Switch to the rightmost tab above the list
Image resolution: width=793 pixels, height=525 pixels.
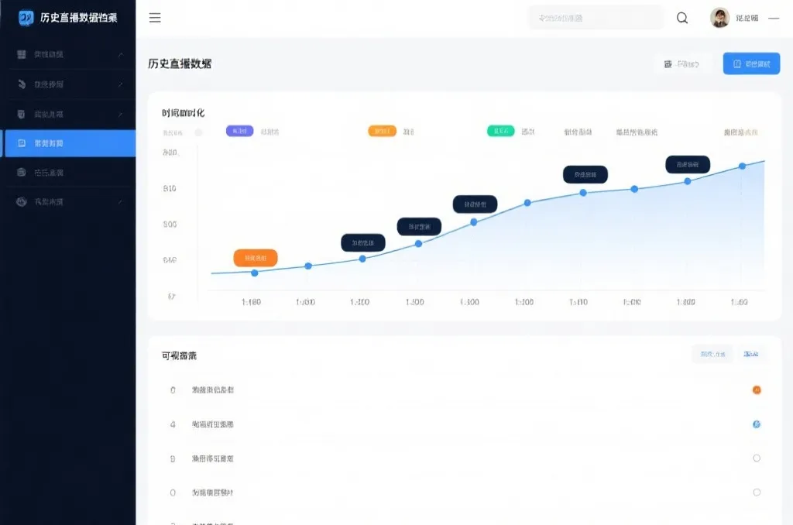[752, 353]
